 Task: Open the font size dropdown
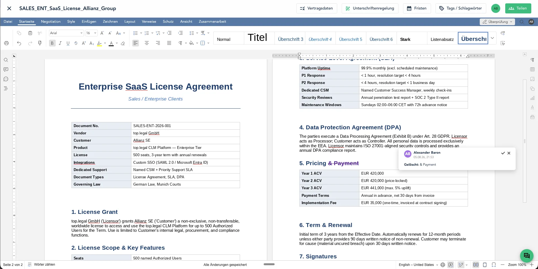point(95,33)
